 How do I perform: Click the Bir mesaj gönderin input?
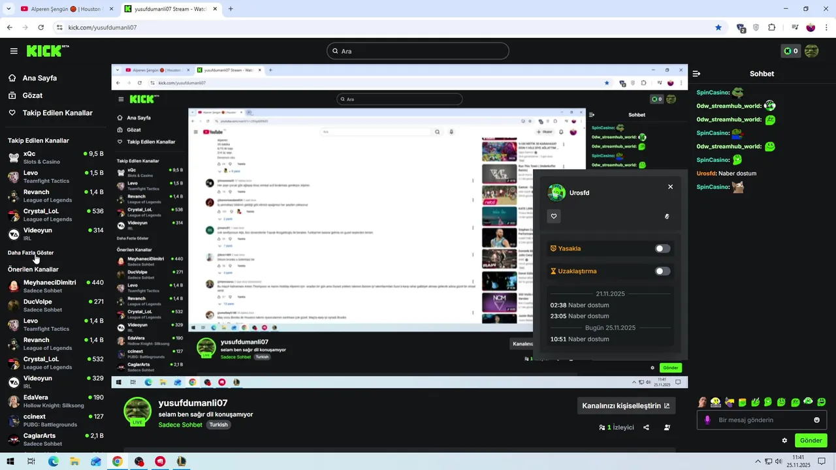click(x=762, y=420)
